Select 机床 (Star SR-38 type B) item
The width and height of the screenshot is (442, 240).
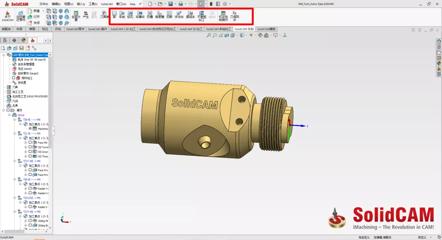click(32, 59)
